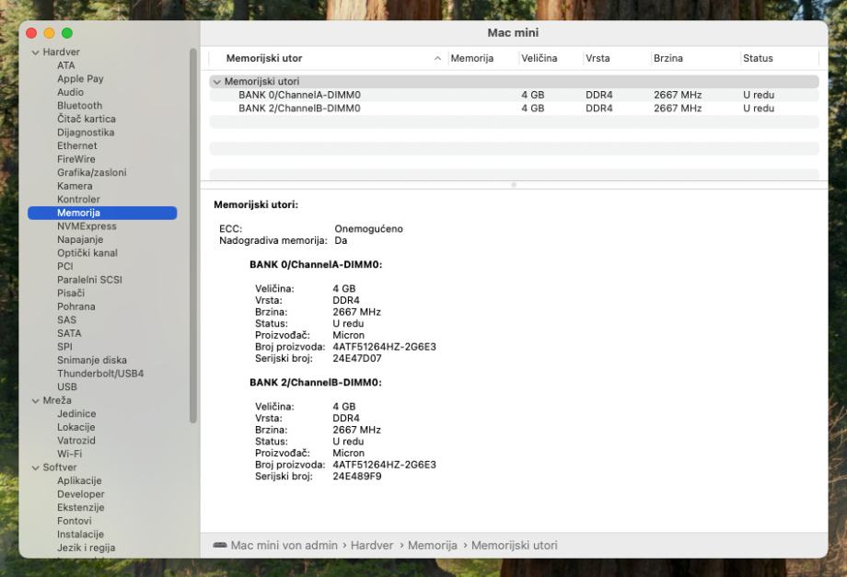Select Thunderbolt/USB4 in the sidebar

(99, 374)
